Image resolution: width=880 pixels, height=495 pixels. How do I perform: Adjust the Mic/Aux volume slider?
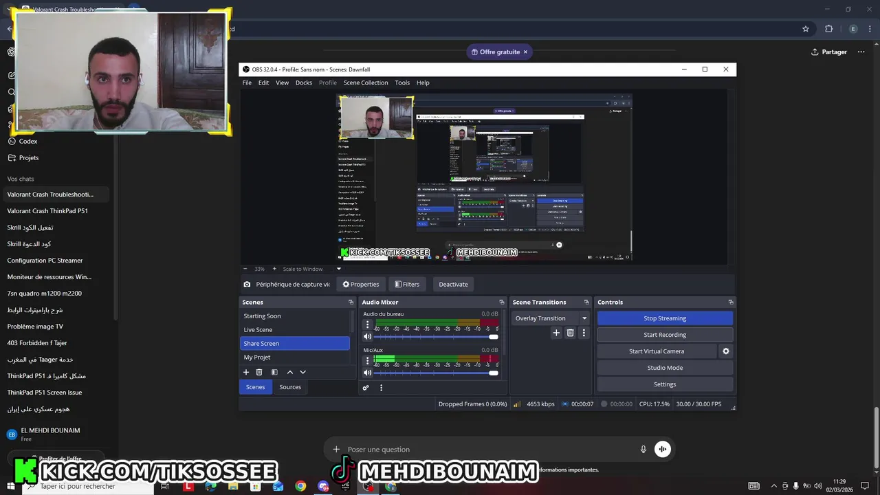coord(436,373)
